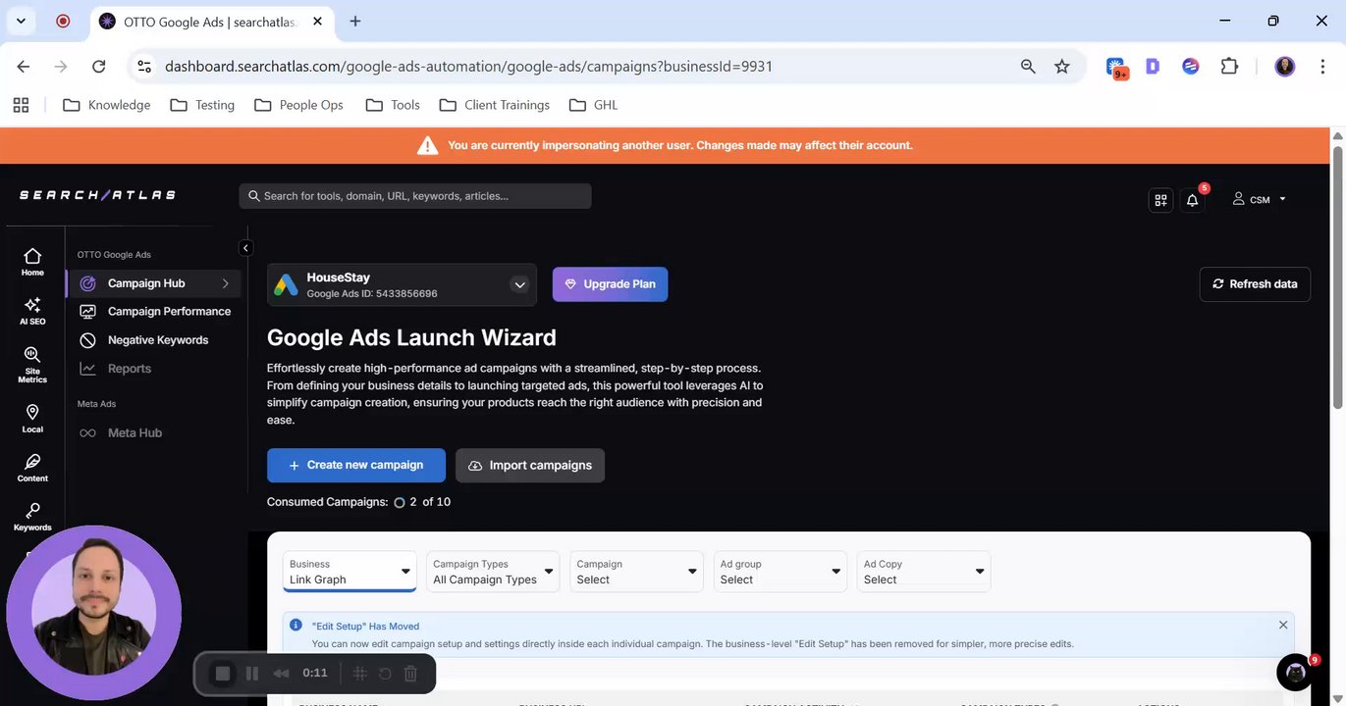This screenshot has width=1346, height=706.
Task: Open the GHL bookmarks folder
Action: point(593,105)
